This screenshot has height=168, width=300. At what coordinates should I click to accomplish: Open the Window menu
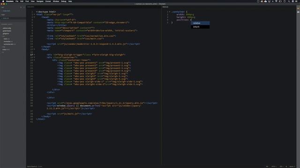click(56, 1)
